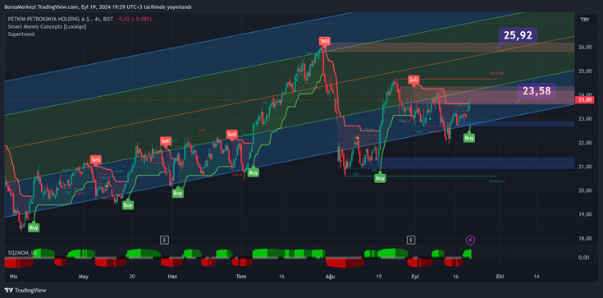Click the 18,00 price axis label
The width and height of the screenshot is (603, 298).
(x=584, y=238)
